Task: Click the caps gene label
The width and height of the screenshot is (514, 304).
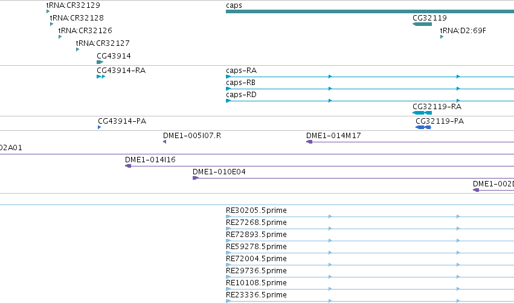Action: click(234, 5)
